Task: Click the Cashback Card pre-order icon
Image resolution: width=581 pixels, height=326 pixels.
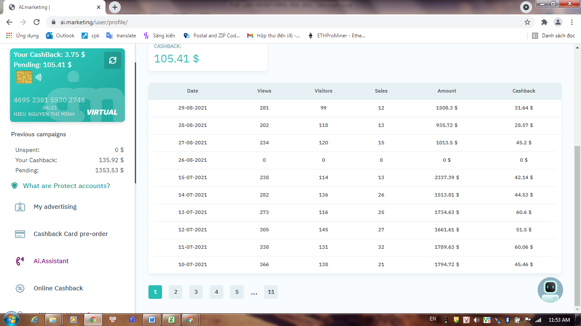Action: coord(20,234)
